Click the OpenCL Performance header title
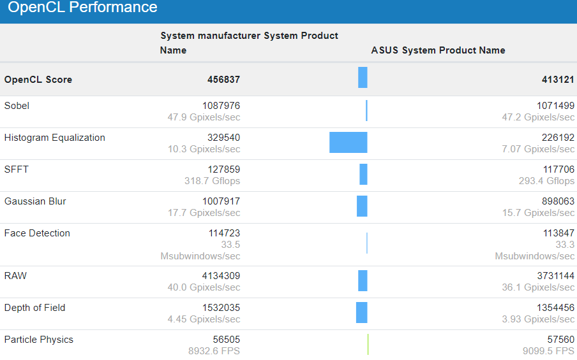577x360 pixels. click(82, 8)
